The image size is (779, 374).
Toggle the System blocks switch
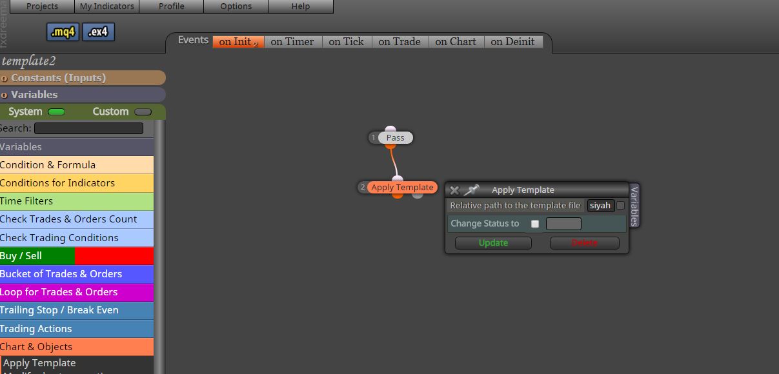click(x=57, y=112)
